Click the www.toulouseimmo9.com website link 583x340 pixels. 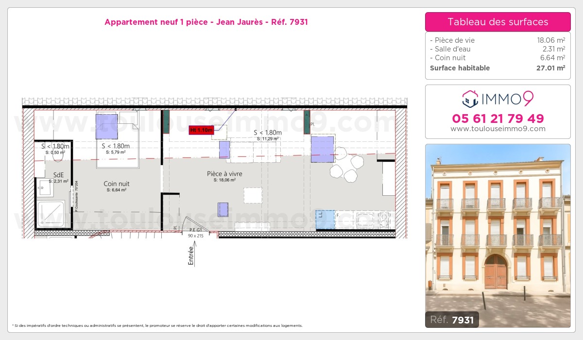click(497, 129)
